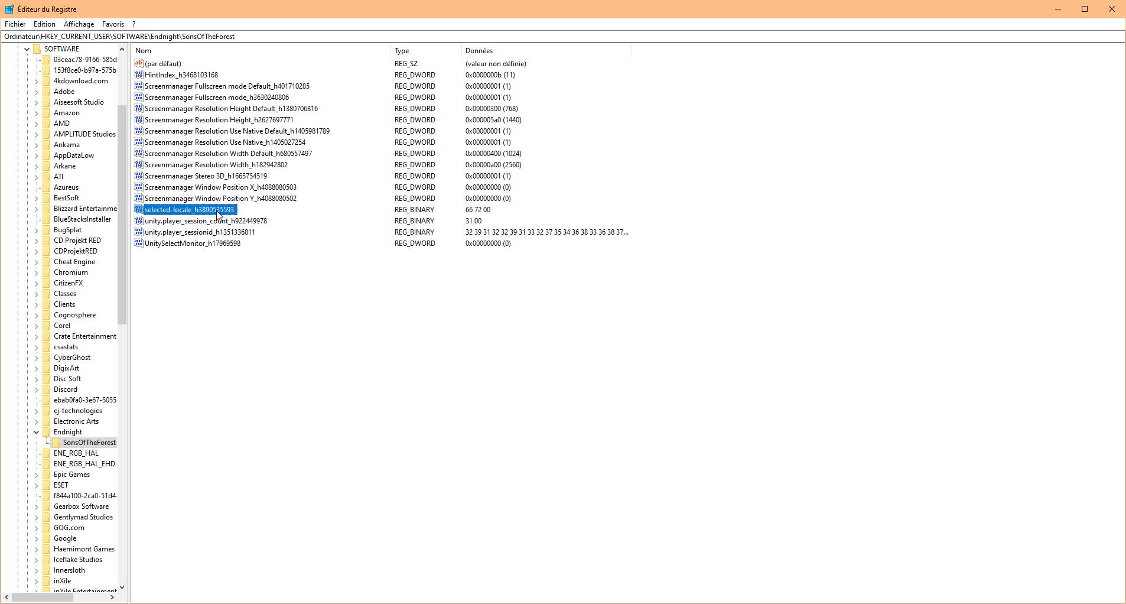
Task: Click the REG_DWORD icon of HintIndex_h3468103168
Action: click(x=138, y=74)
